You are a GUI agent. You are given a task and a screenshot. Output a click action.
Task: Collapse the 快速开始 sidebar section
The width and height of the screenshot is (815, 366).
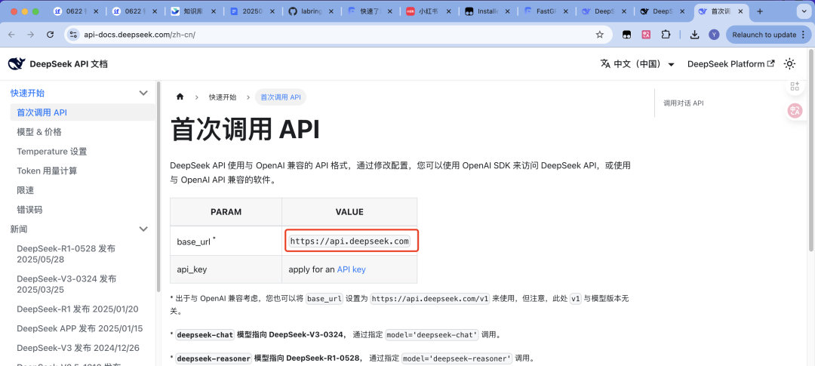(143, 93)
